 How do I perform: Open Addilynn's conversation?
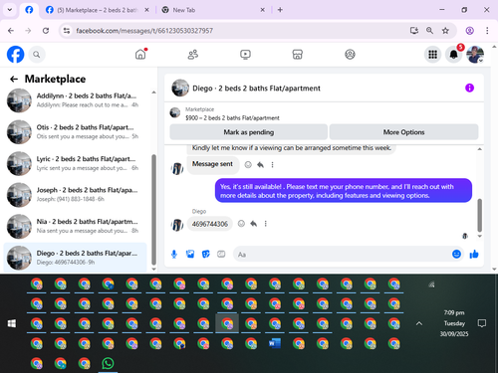pyautogui.click(x=75, y=100)
